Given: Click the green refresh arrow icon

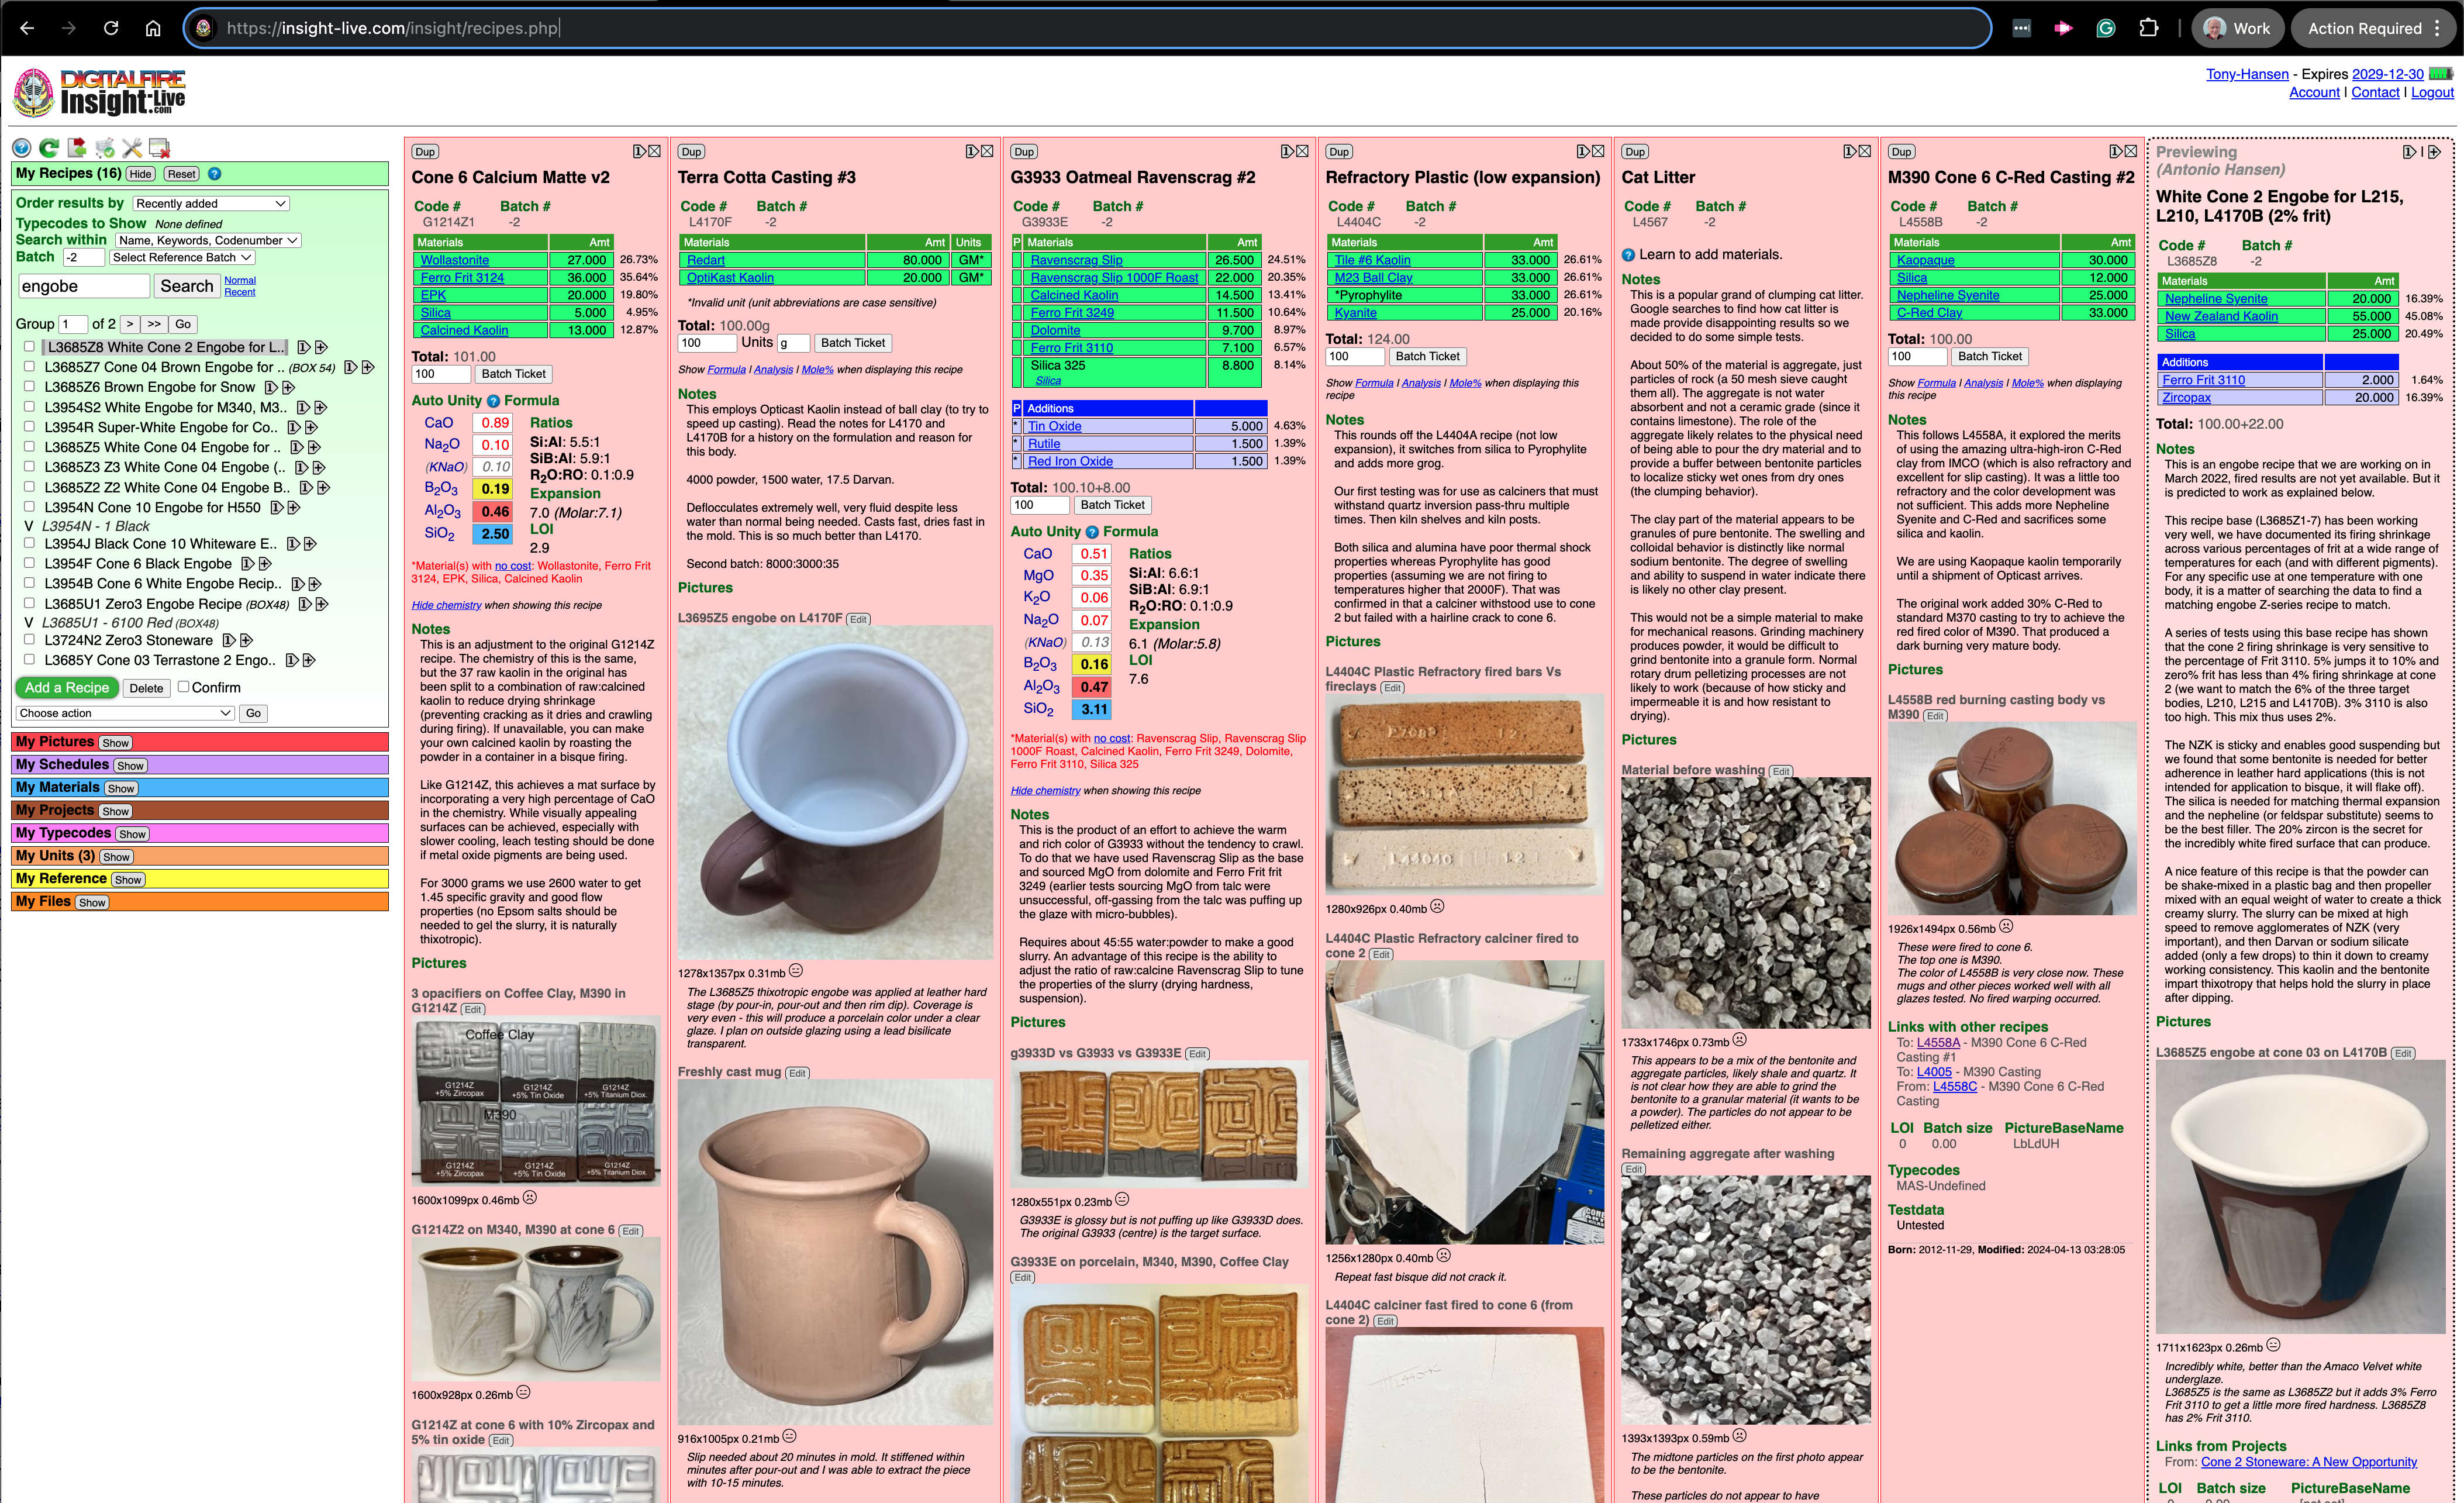Looking at the screenshot, I should point(48,148).
